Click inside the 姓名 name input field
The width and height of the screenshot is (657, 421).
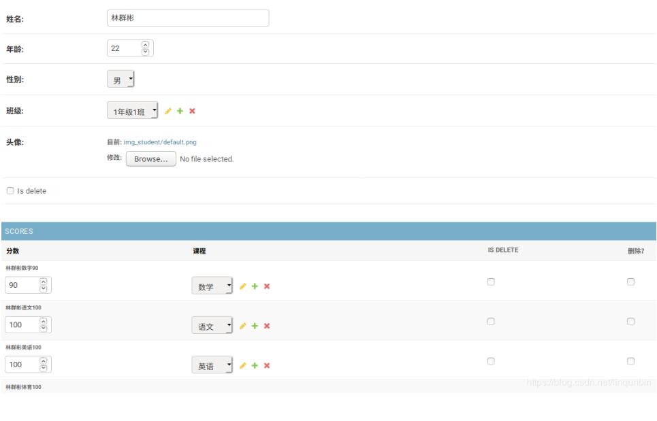click(187, 18)
